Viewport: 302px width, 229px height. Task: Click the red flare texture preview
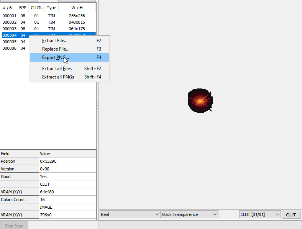coord(200,101)
